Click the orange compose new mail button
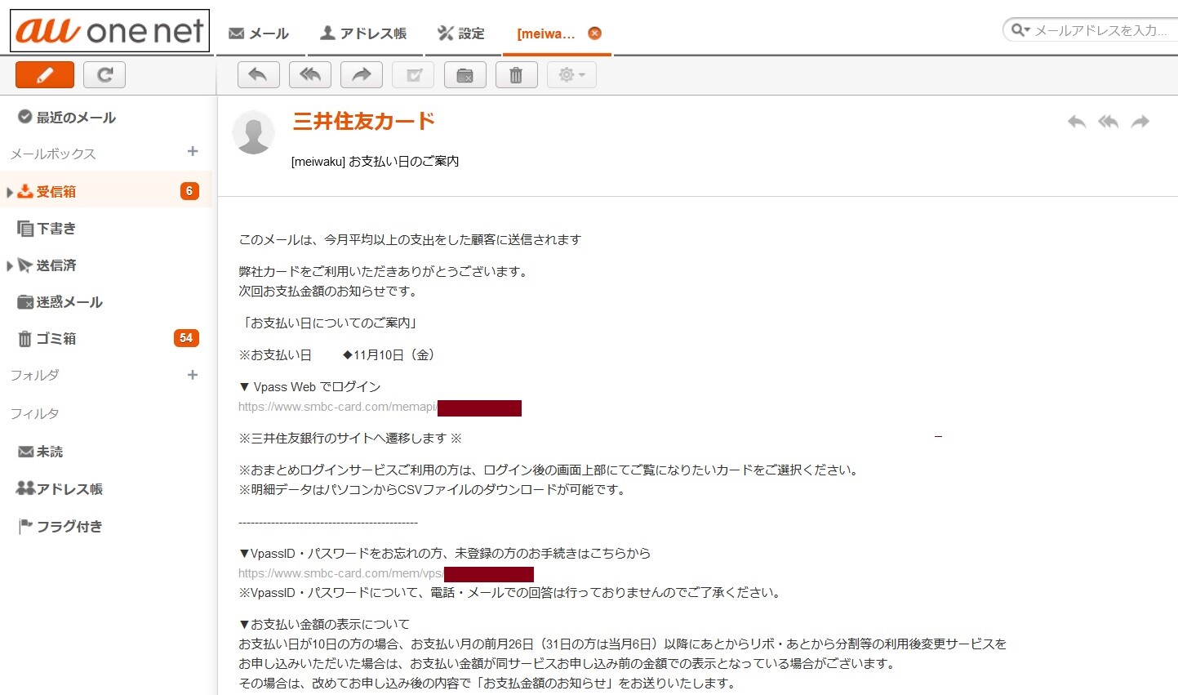The width and height of the screenshot is (1178, 695). [45, 75]
